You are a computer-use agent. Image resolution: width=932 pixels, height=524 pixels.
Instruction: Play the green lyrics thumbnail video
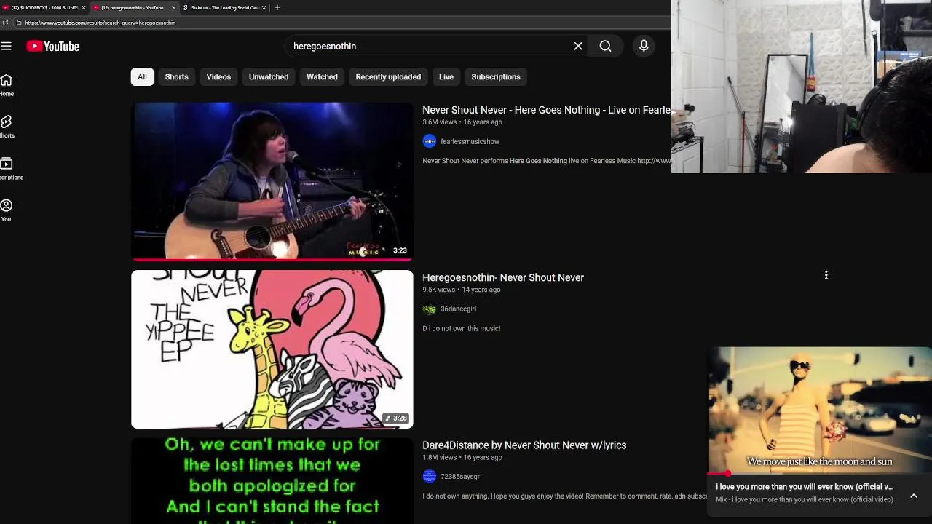272,480
